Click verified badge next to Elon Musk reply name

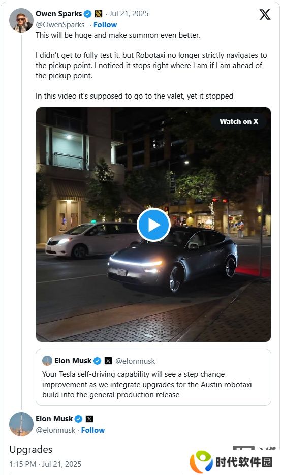pyautogui.click(x=78, y=419)
